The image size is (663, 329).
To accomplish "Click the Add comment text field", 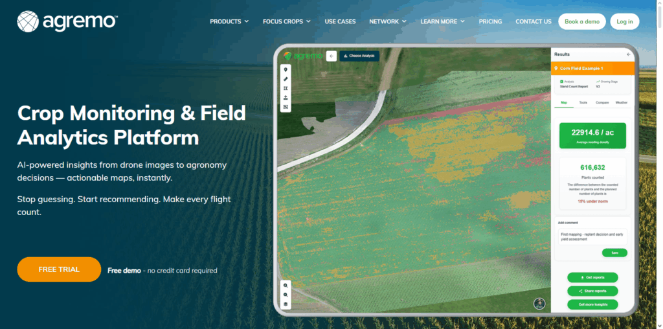I will (592, 236).
